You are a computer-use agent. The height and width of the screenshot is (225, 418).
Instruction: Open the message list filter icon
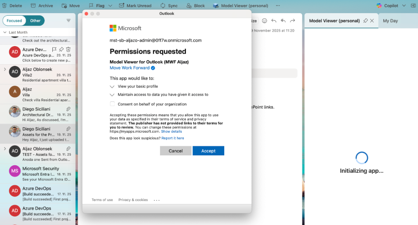click(x=68, y=21)
